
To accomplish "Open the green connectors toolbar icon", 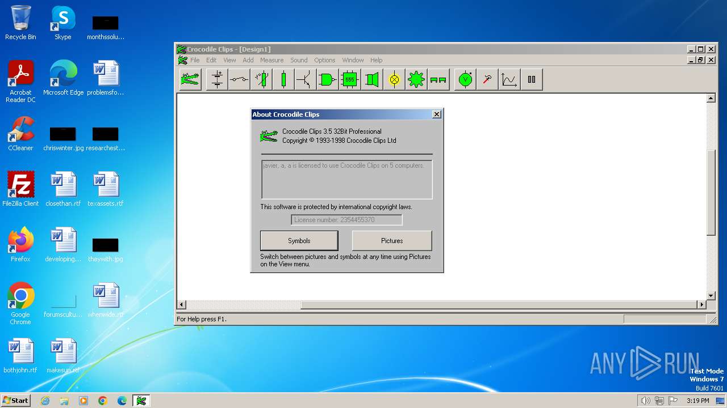I will (x=438, y=79).
